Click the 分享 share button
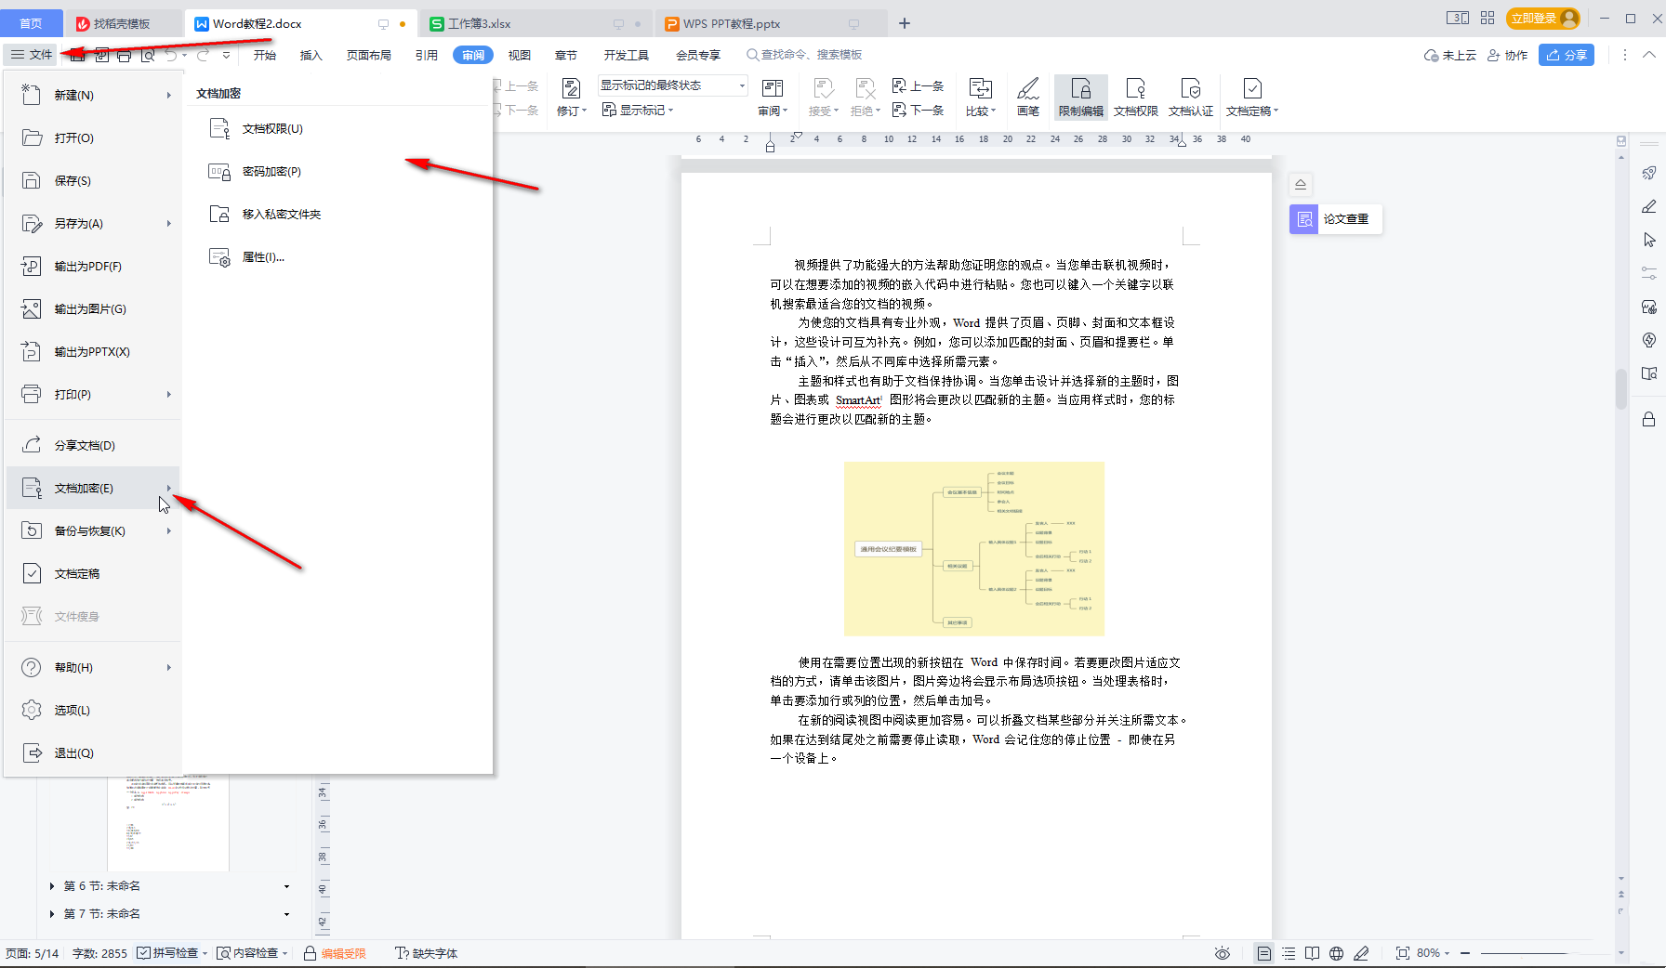Screen dimensions: 1666x968 pos(1567,55)
